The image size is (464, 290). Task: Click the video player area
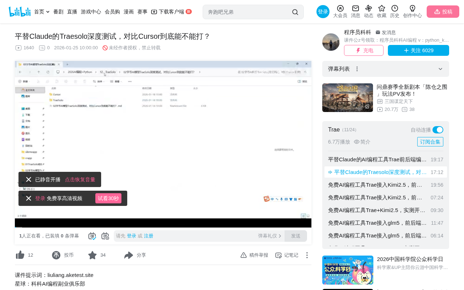pyautogui.click(x=163, y=144)
